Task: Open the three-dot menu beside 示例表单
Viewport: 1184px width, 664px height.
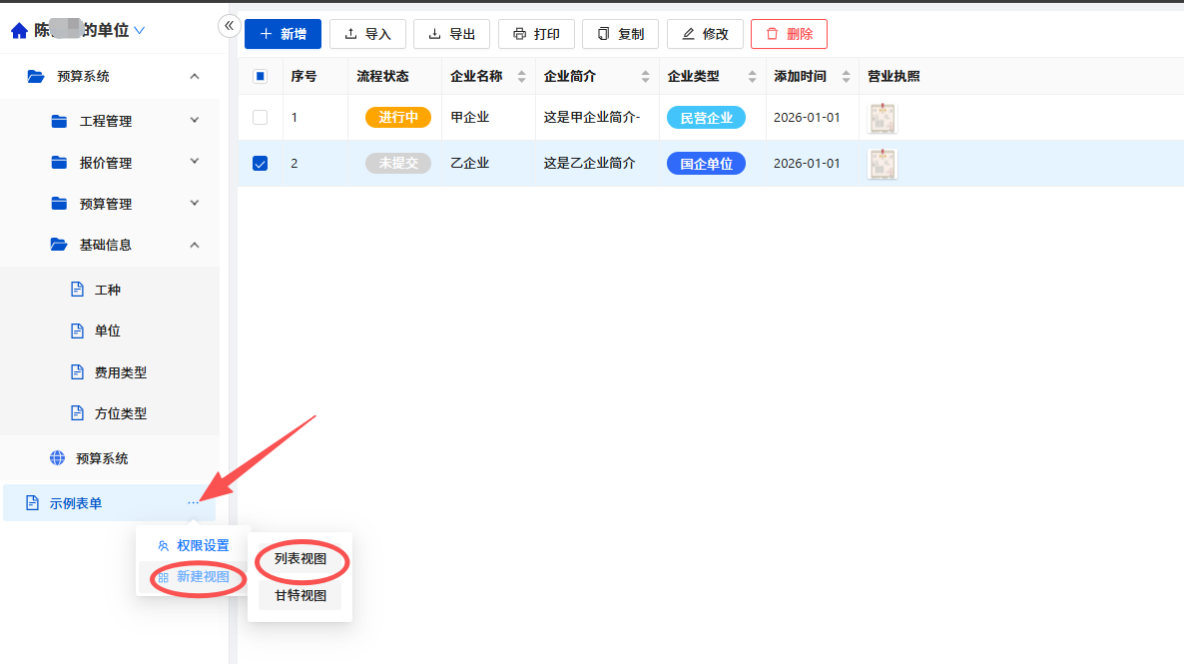Action: click(x=194, y=502)
